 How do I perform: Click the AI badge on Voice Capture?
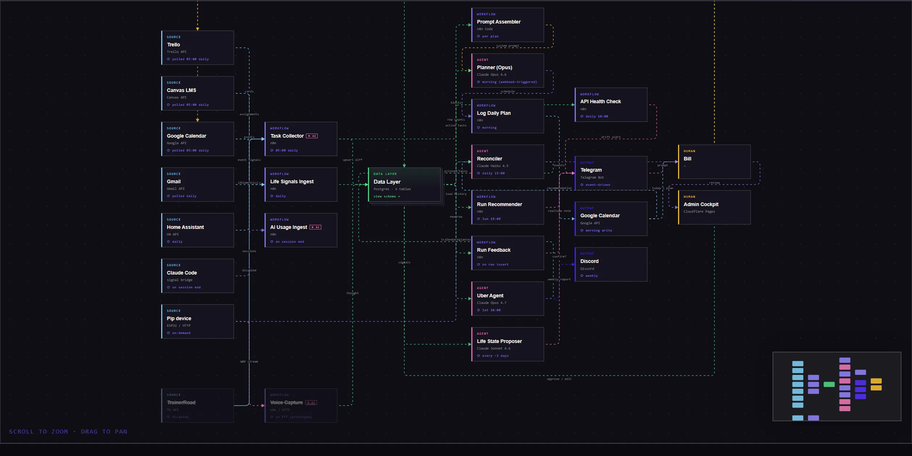pos(311,402)
